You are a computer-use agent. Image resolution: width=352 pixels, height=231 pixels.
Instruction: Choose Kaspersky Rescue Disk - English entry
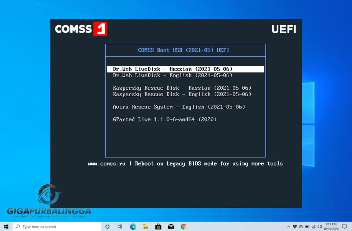[182, 94]
